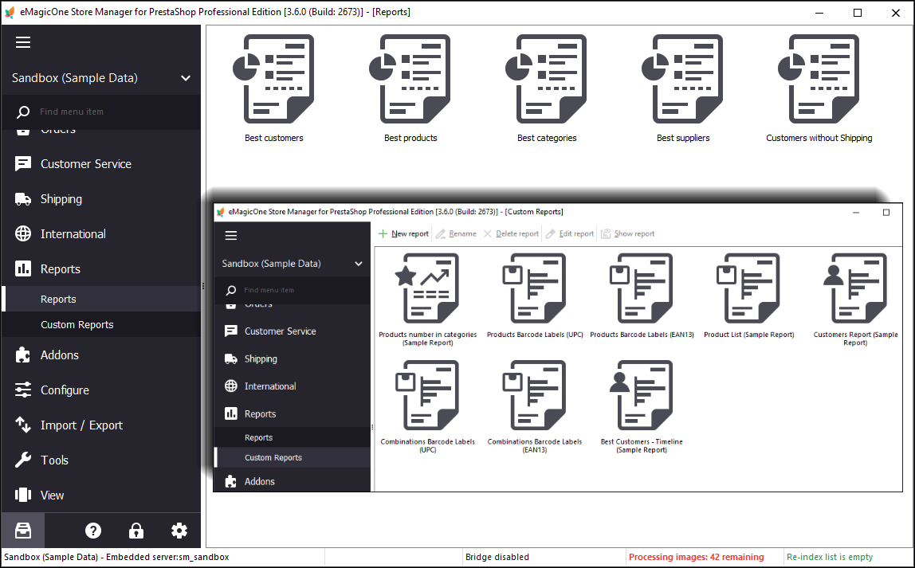Open Addons in inner window sidebar

292,481
